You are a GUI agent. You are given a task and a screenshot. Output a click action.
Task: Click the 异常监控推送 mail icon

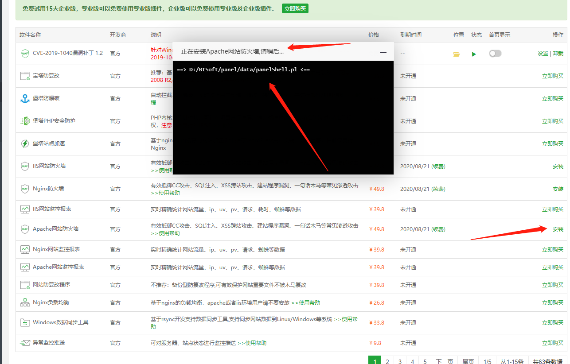(x=25, y=343)
